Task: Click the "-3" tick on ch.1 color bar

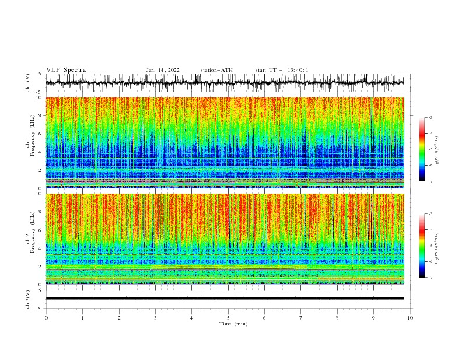Action: (x=430, y=117)
